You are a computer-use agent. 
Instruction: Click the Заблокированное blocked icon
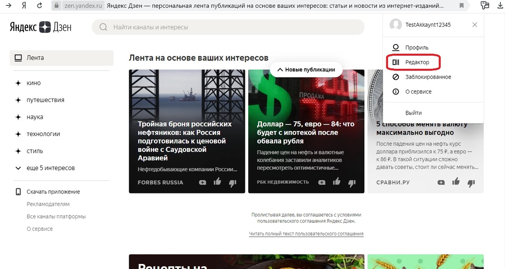pos(396,77)
